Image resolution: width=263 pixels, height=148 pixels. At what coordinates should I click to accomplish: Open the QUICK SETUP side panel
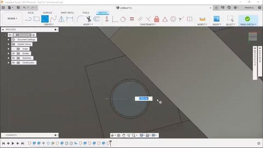click(260, 61)
